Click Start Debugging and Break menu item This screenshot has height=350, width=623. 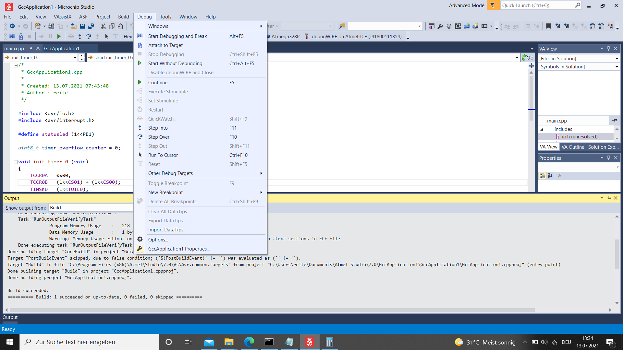click(205, 36)
